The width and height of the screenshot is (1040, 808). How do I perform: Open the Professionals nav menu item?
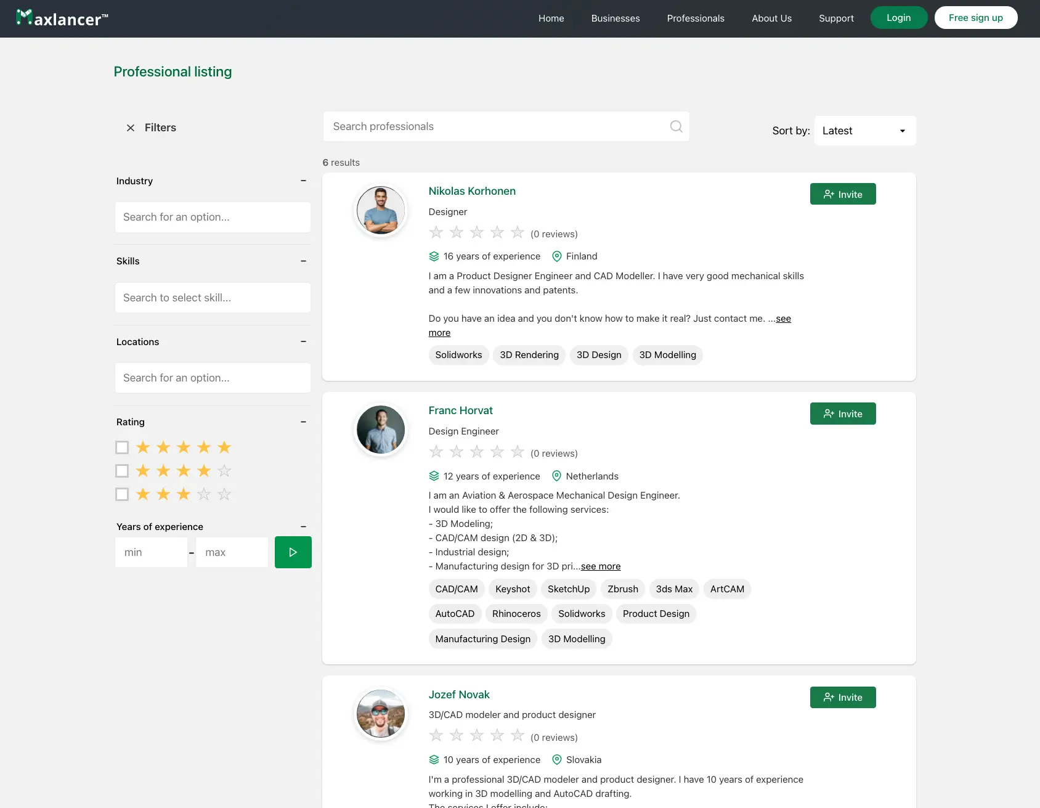click(x=695, y=18)
